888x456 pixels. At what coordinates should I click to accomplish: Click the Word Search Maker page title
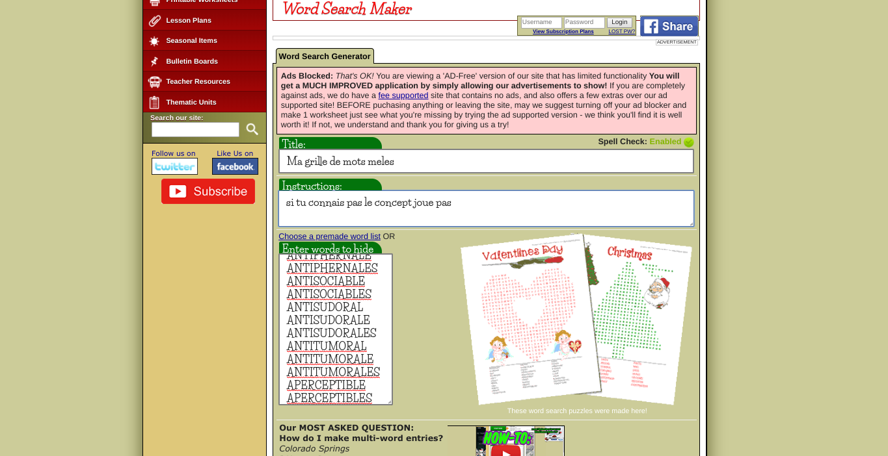(x=347, y=9)
